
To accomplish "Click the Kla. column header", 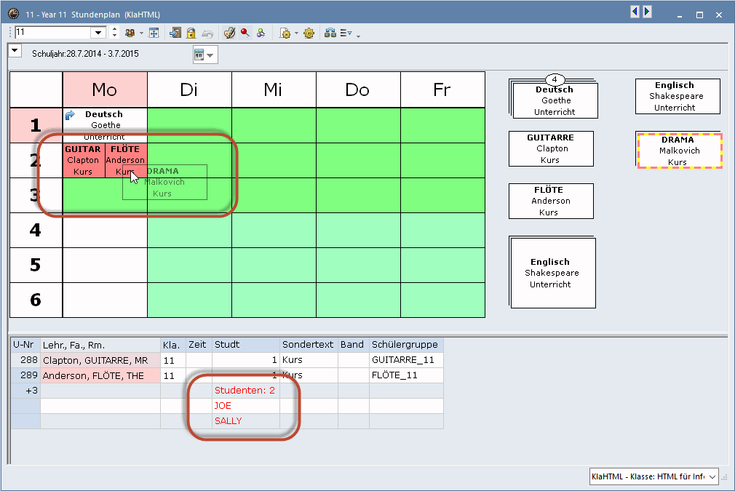I will 173,345.
